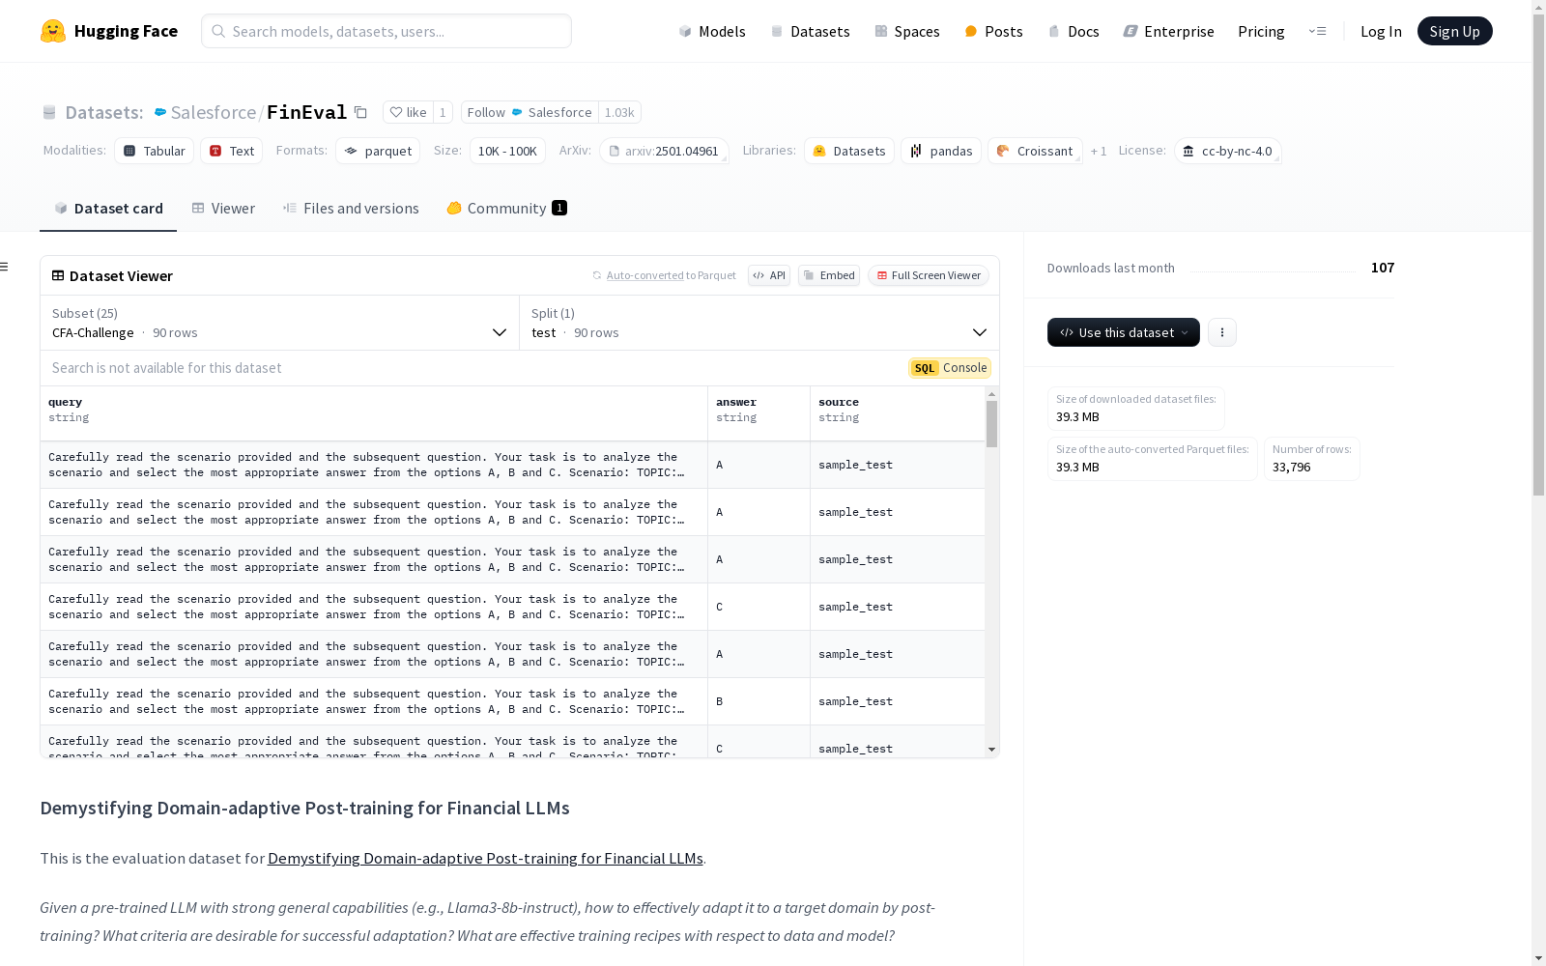Select the first row answer cell A

[x=759, y=465]
